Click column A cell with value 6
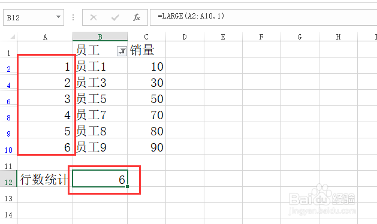This screenshot has height=224, width=377. pyautogui.click(x=45, y=146)
